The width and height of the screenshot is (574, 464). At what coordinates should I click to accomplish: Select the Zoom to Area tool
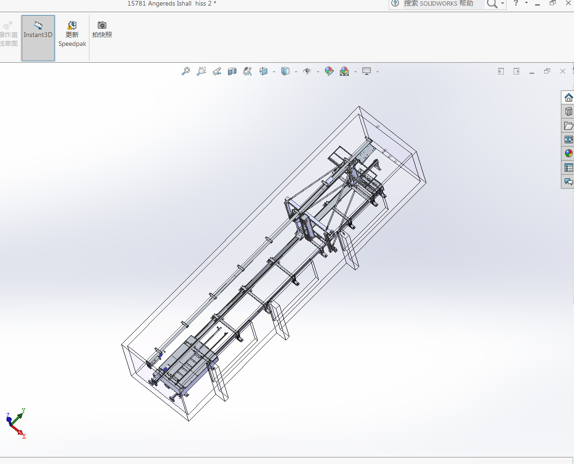(x=201, y=71)
